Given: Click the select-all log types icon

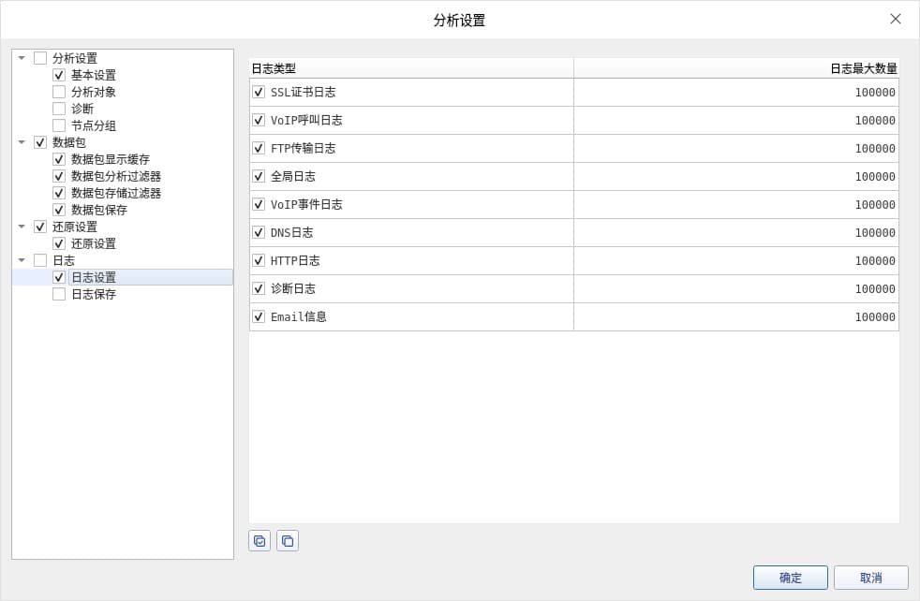Looking at the screenshot, I should [x=260, y=540].
